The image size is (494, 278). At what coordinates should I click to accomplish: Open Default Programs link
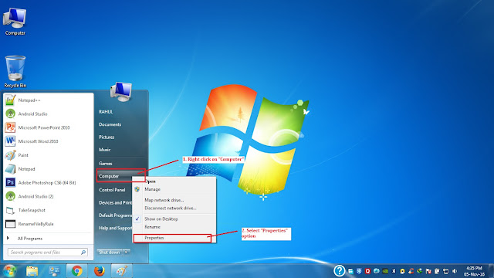[116, 215]
